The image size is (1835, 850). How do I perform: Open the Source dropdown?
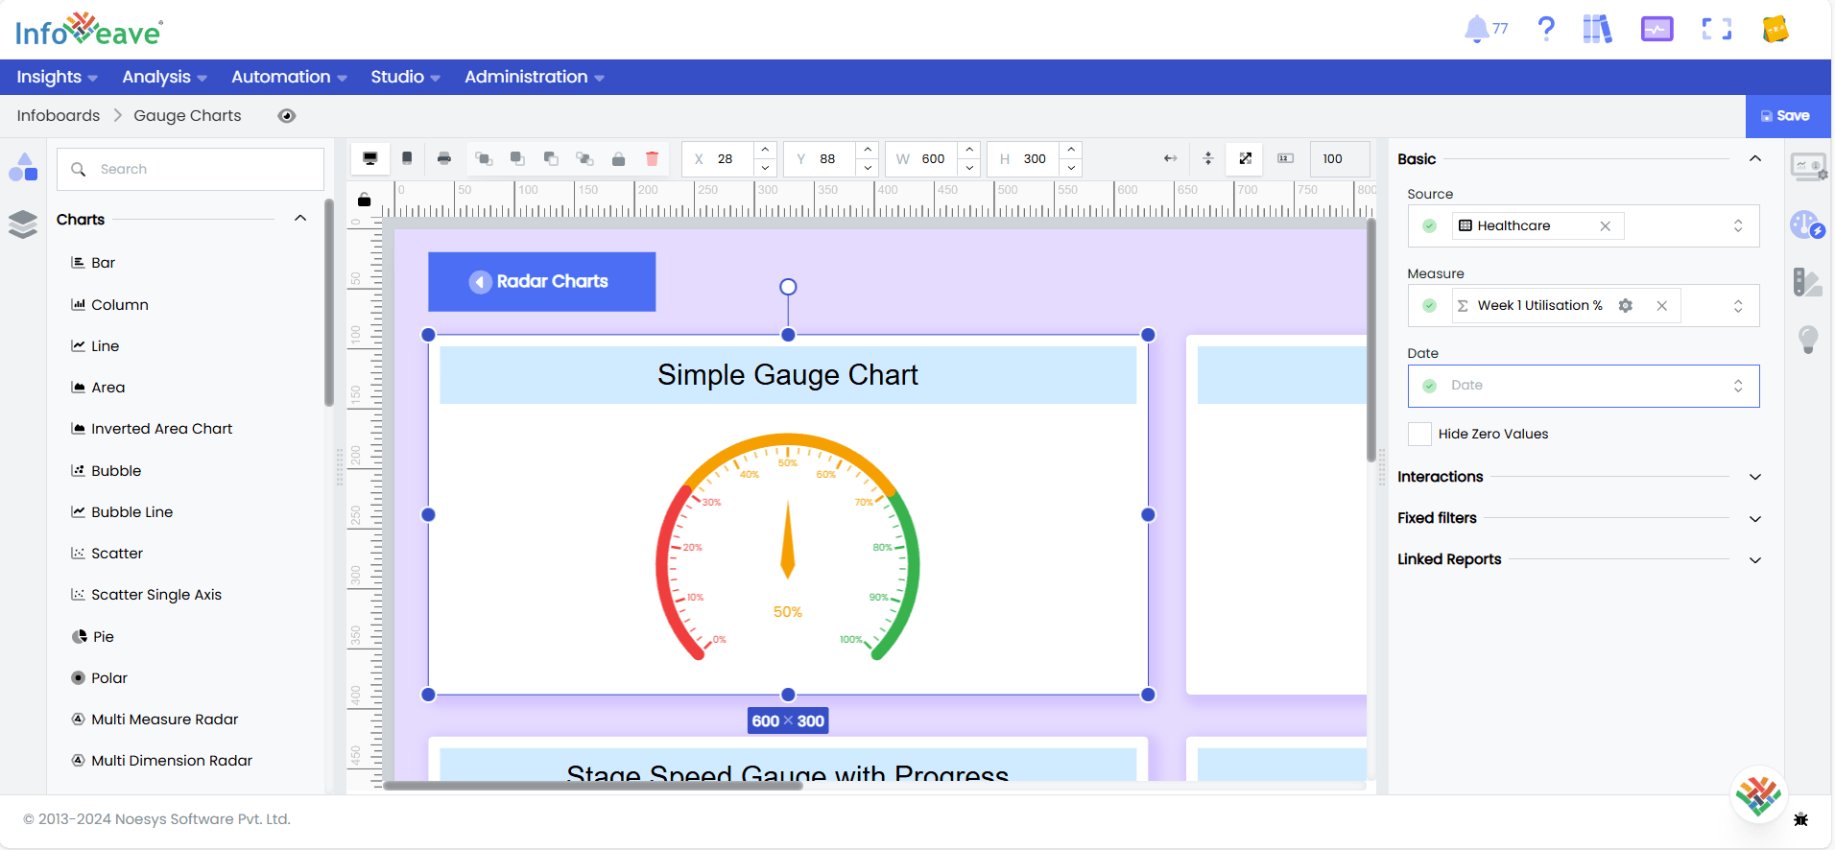(1737, 225)
